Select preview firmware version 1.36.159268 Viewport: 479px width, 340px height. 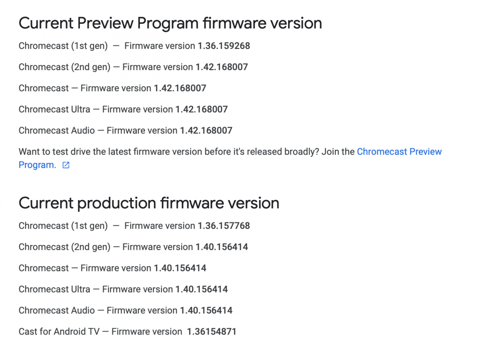tap(224, 46)
